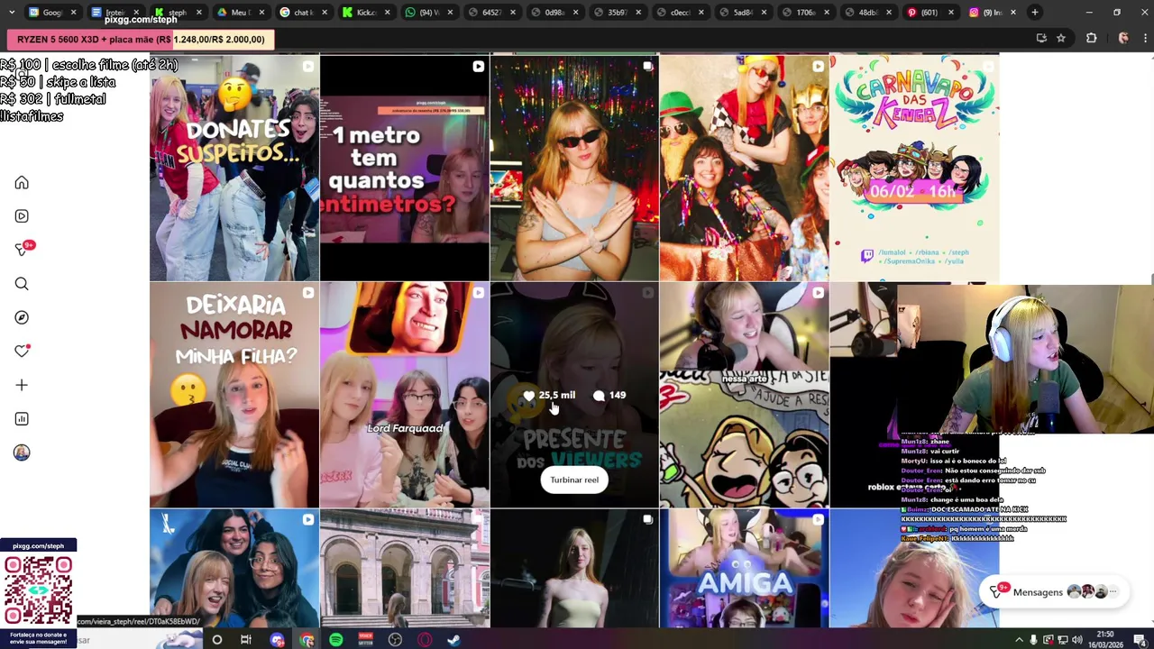Open OBS from the taskbar
The image size is (1154, 649).
[395, 640]
